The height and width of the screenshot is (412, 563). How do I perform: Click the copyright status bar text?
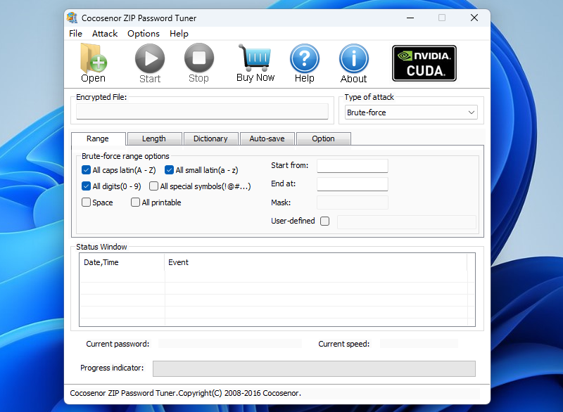186,393
